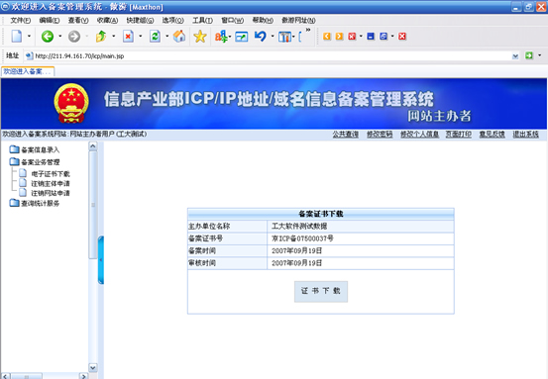Click the New page toolbar icon
The image size is (548, 379).
(x=17, y=37)
